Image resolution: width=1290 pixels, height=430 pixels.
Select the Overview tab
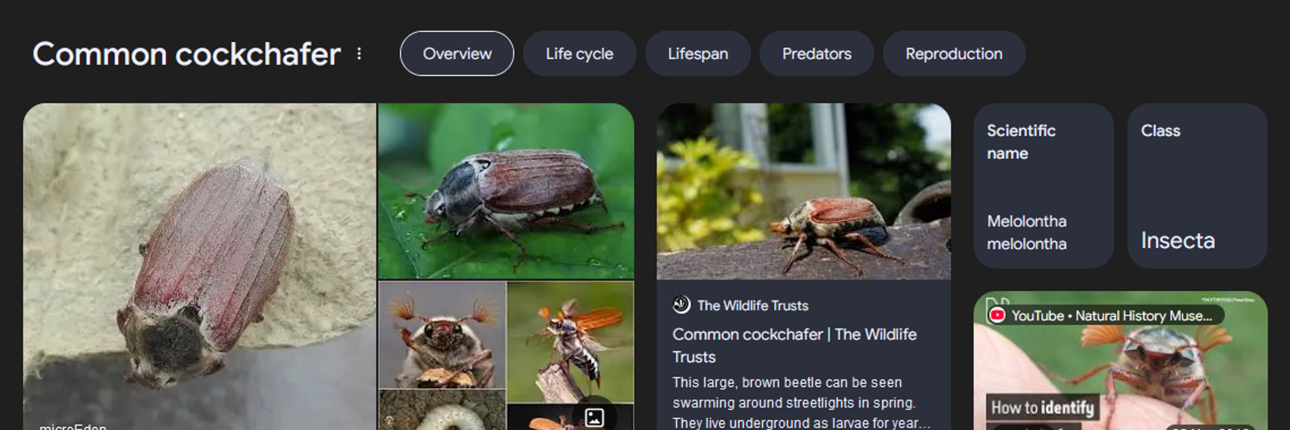457,54
